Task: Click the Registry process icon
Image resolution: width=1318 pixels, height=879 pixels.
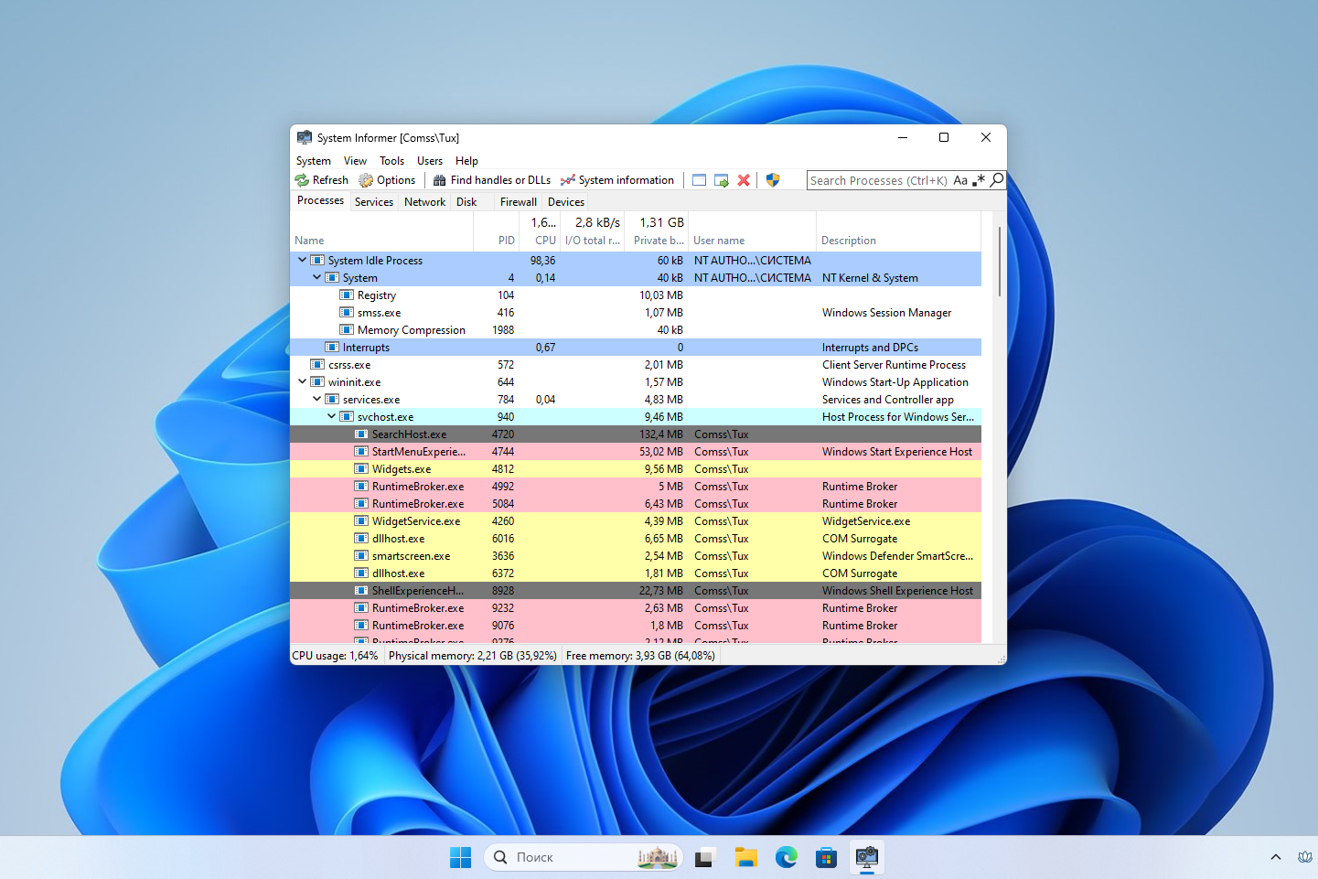Action: click(347, 295)
